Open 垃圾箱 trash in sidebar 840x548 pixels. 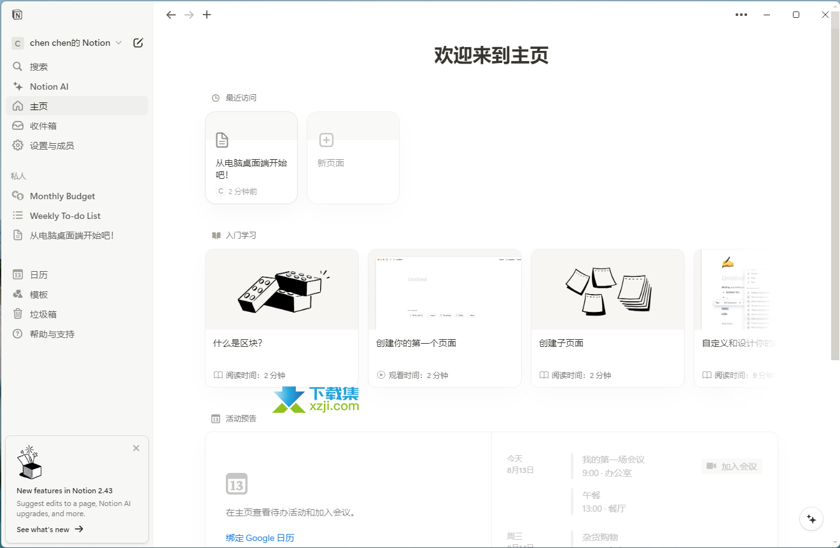click(77, 314)
